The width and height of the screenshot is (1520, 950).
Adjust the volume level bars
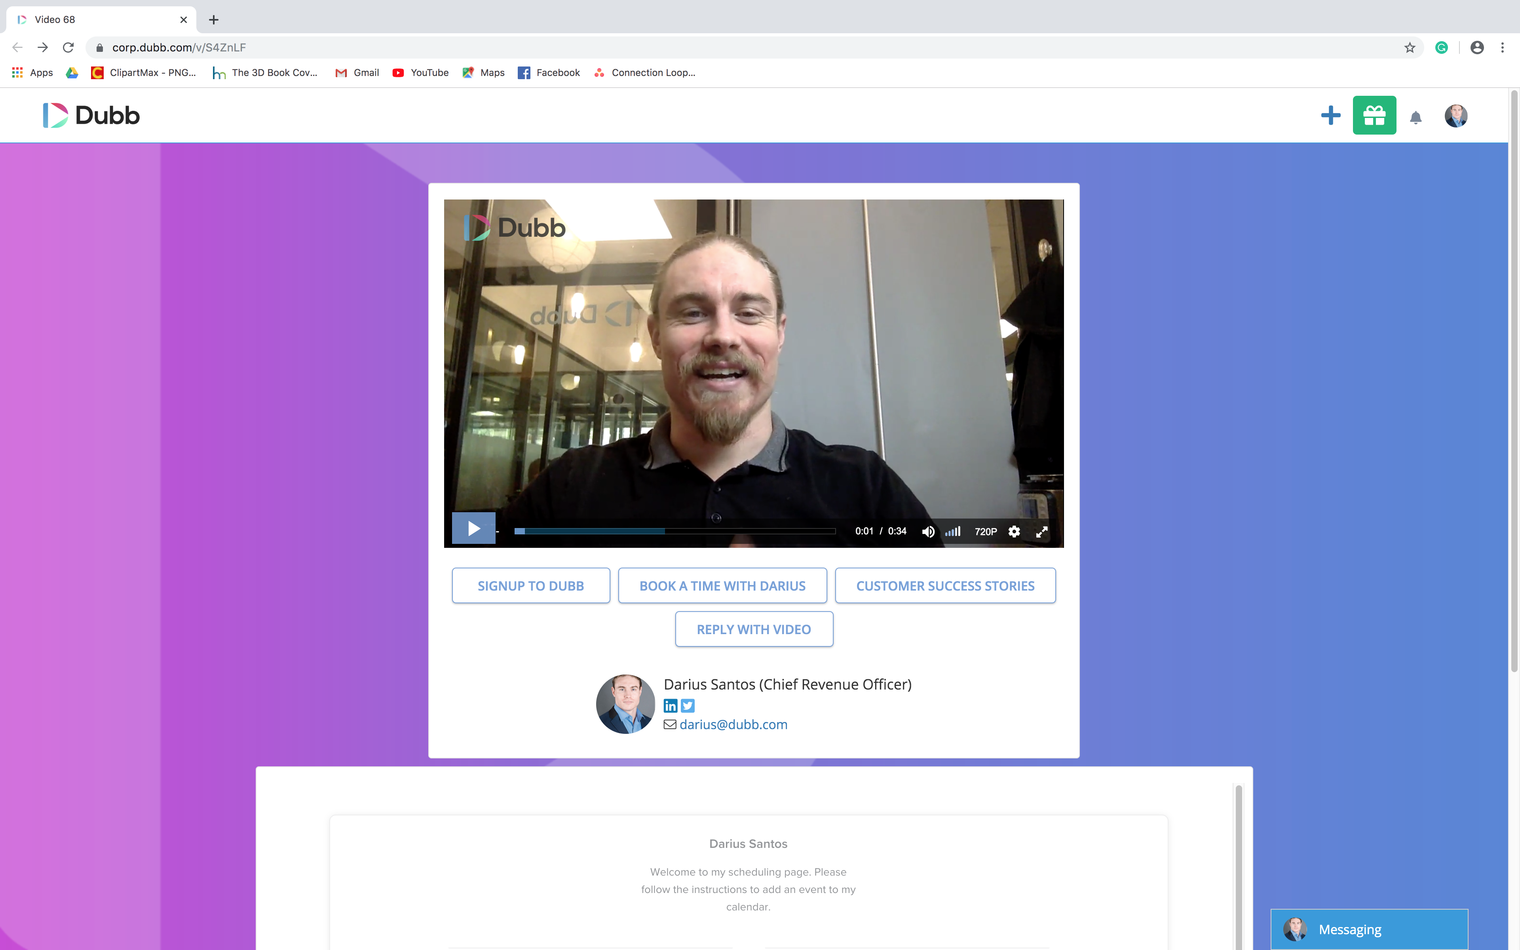click(x=953, y=532)
